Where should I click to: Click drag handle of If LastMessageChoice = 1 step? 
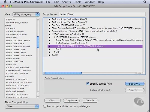[49, 34]
